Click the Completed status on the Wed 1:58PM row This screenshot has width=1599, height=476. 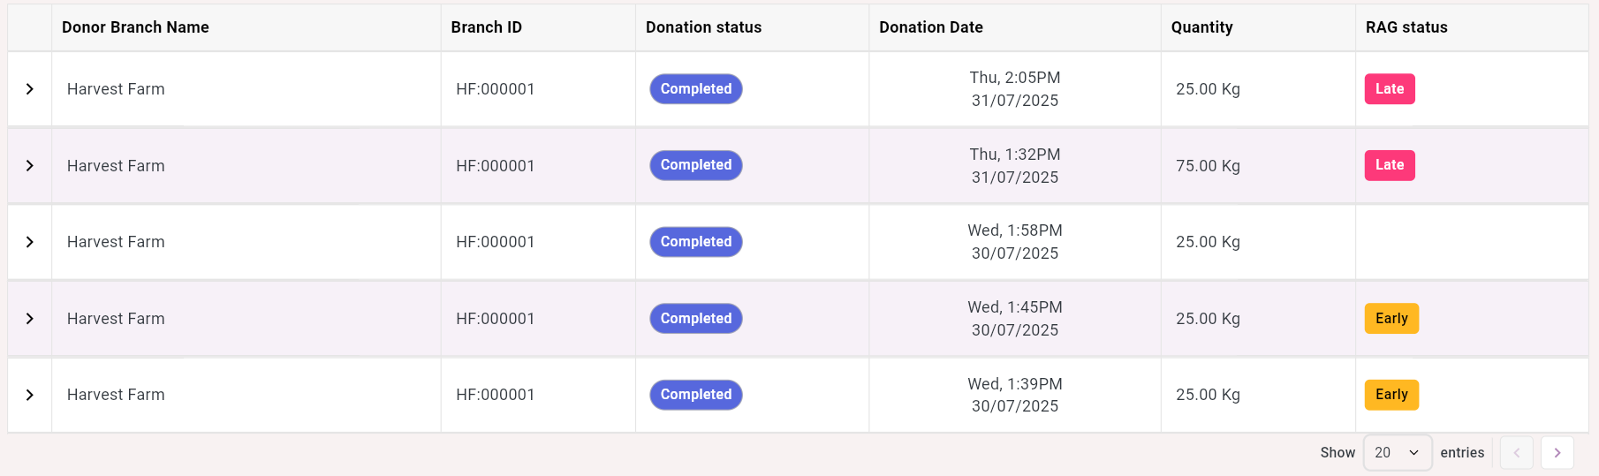696,242
